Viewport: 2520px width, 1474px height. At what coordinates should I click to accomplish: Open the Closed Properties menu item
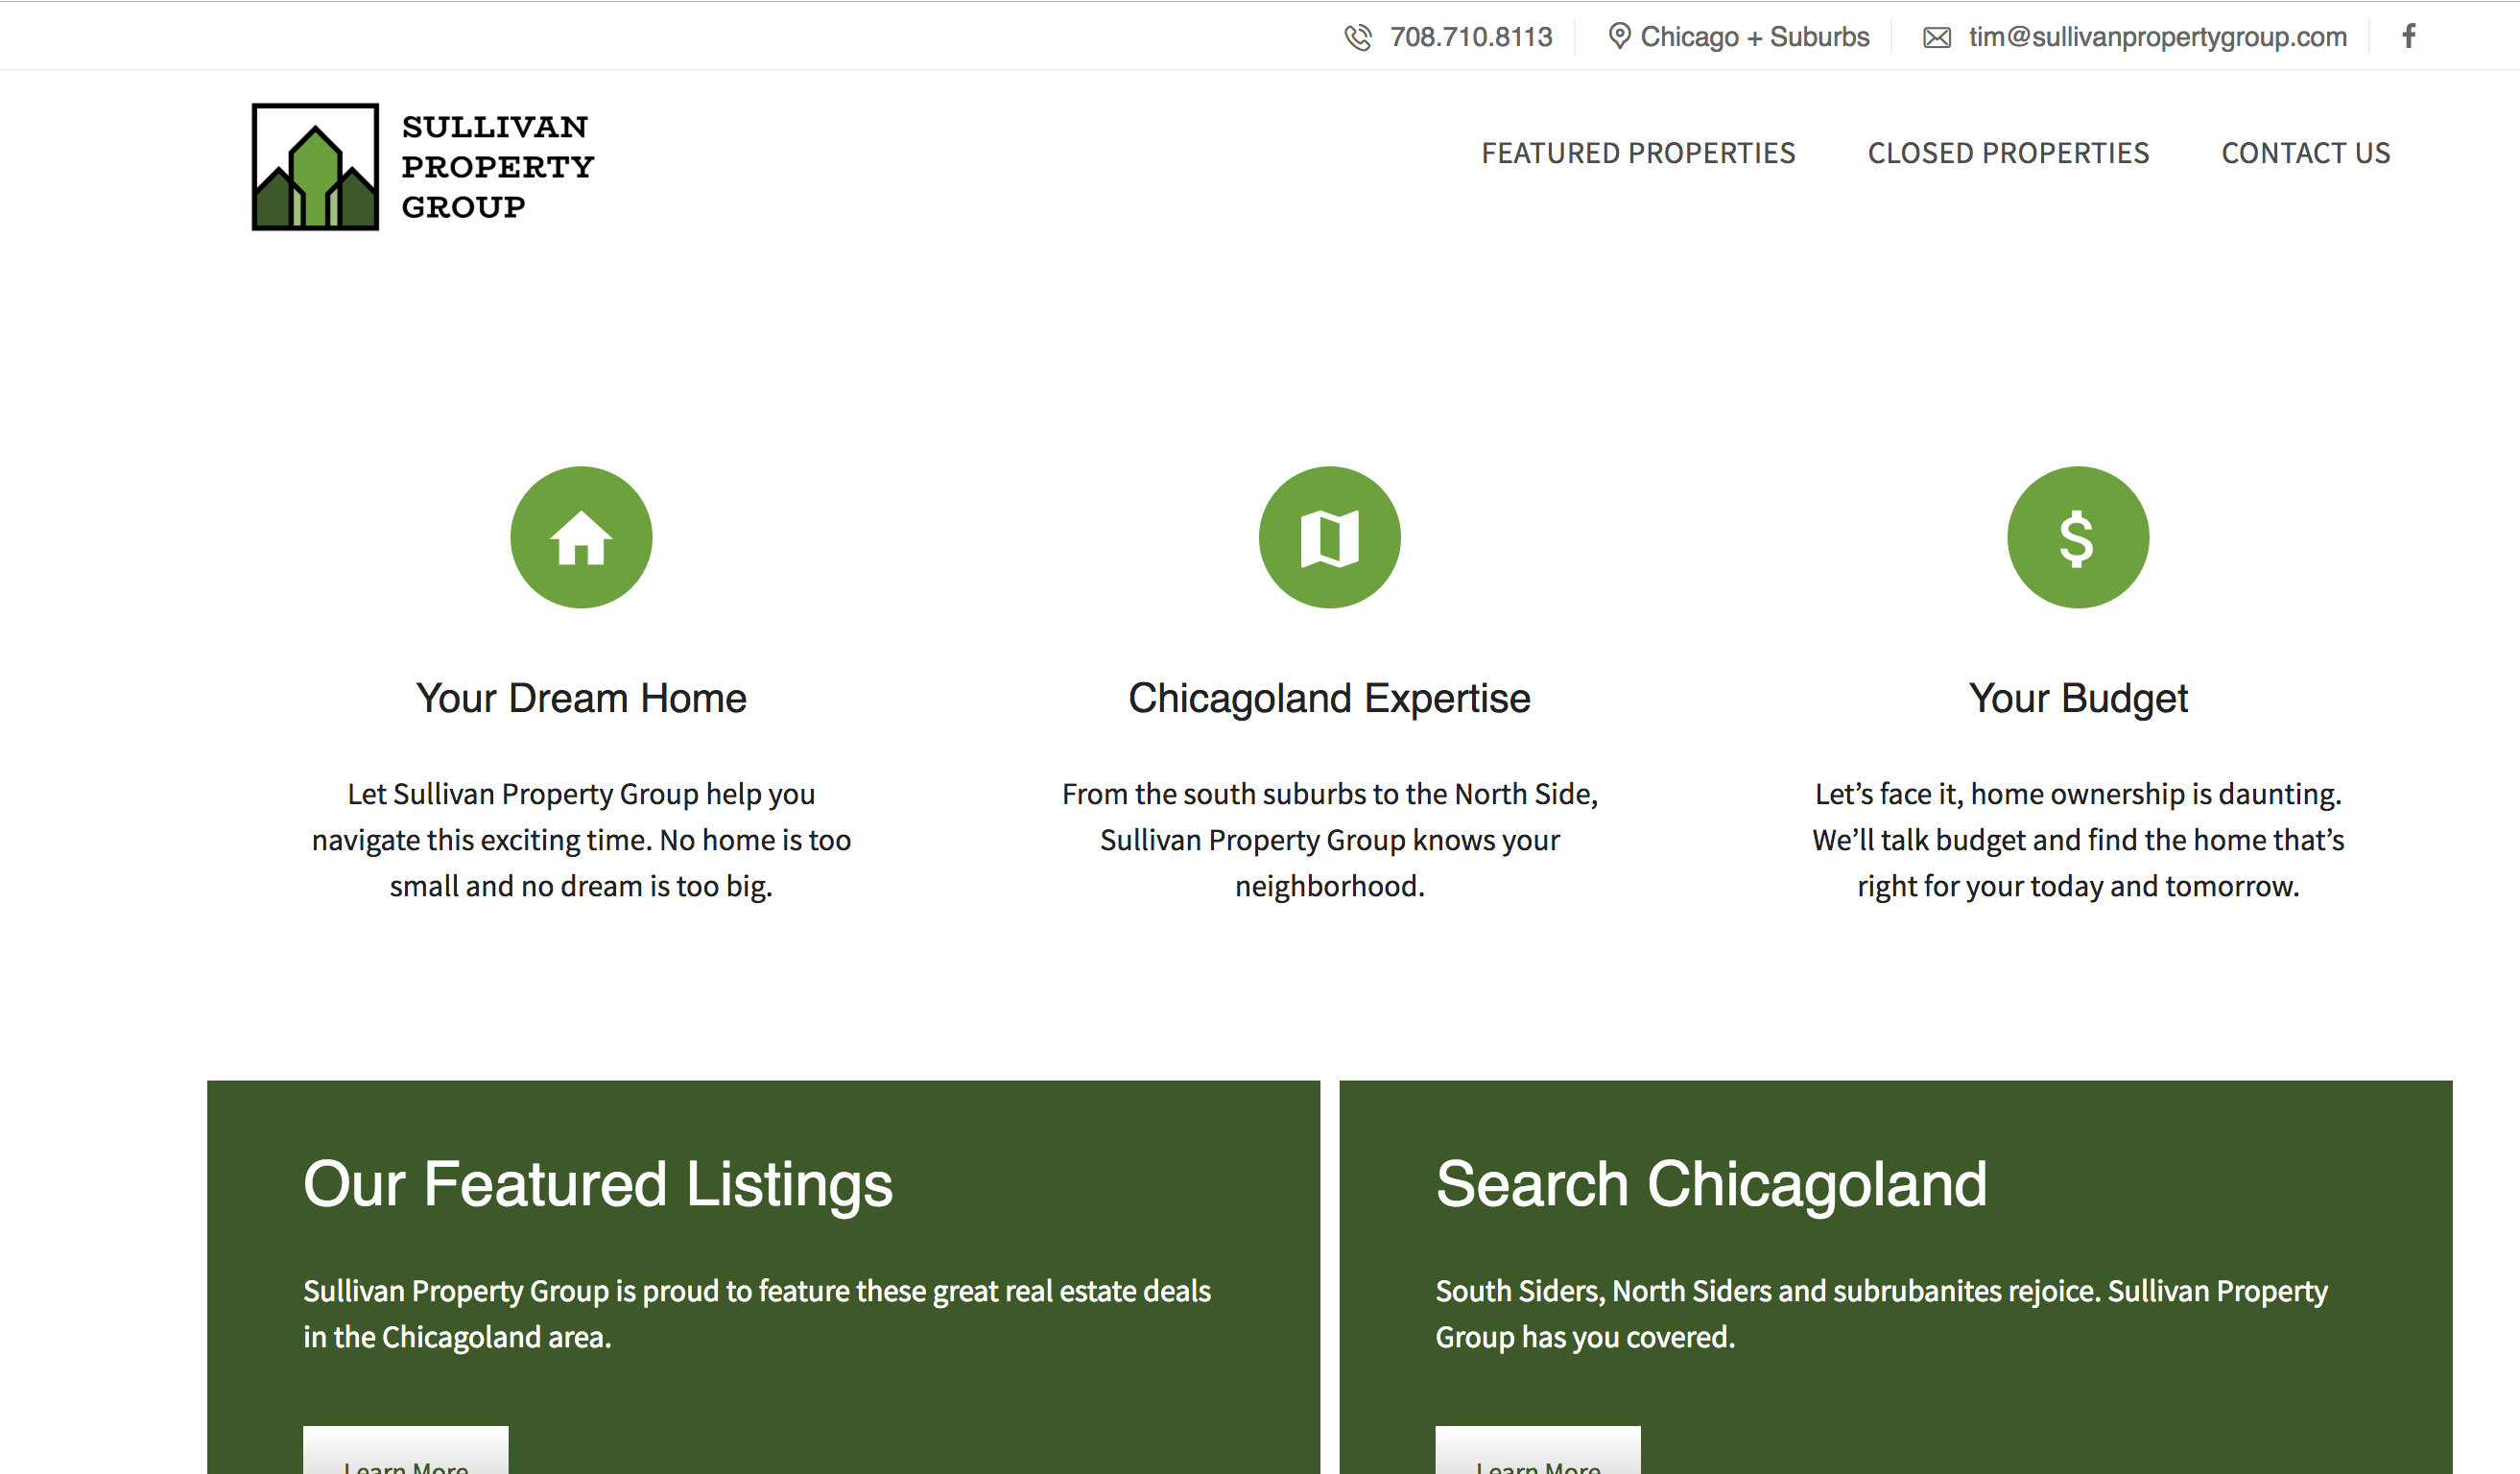[2008, 153]
